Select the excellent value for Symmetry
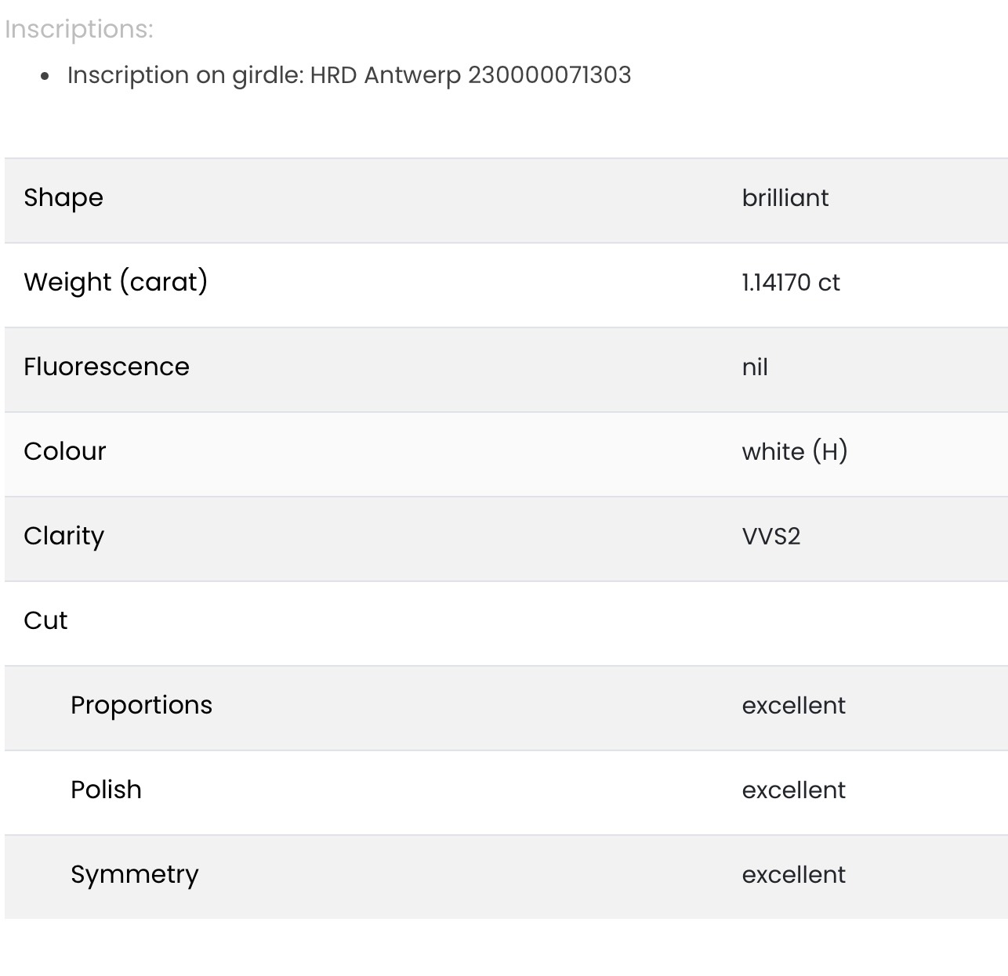This screenshot has height=976, width=1008. point(794,875)
